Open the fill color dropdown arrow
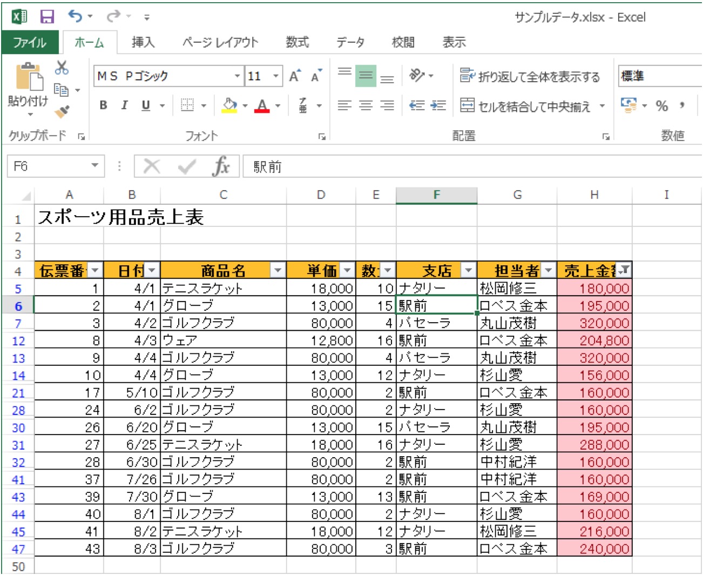703x575 pixels. (245, 106)
